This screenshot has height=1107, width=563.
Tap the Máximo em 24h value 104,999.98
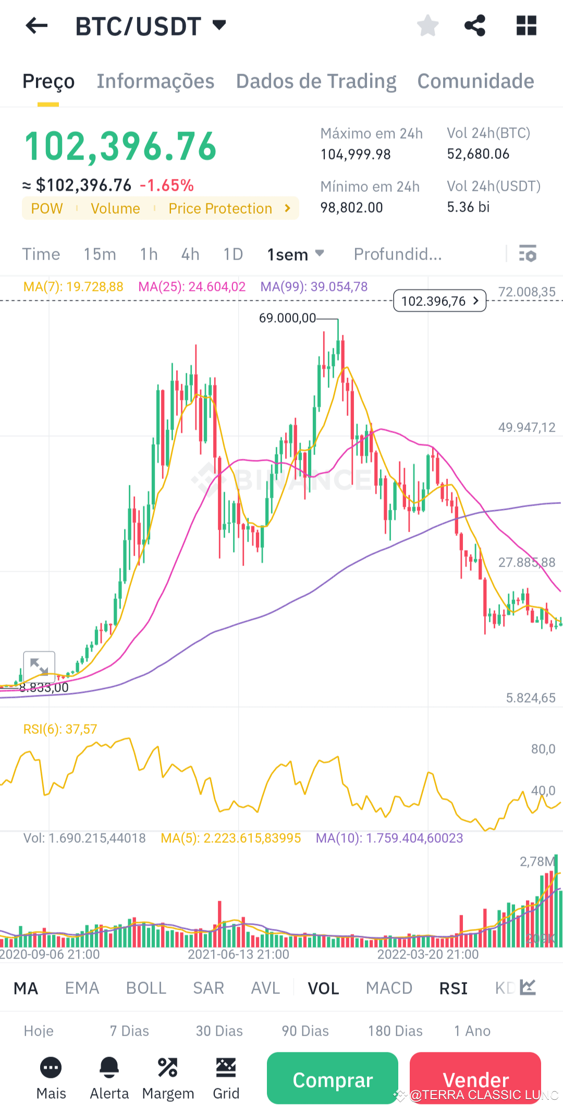coord(356,154)
